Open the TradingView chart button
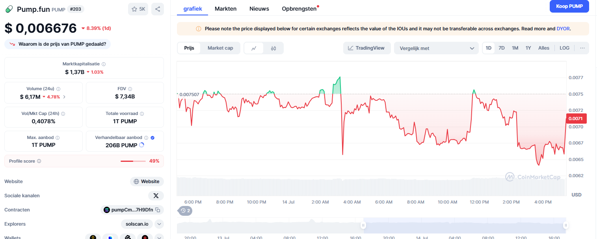597x239 pixels. 367,48
